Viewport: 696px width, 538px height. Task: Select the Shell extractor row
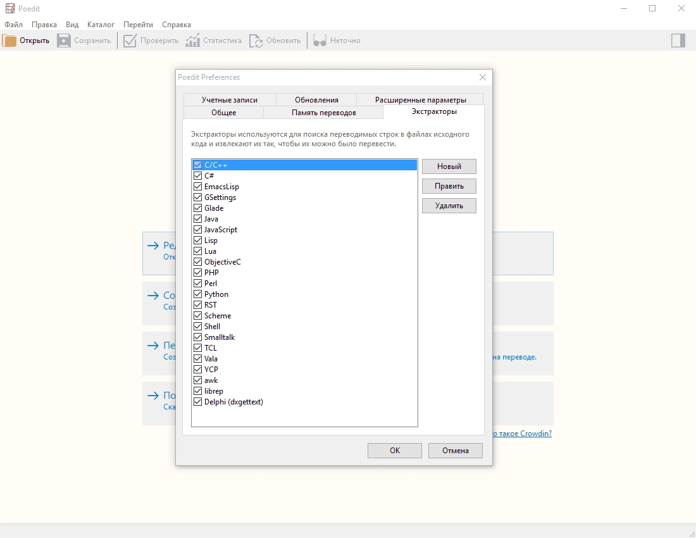pos(304,326)
